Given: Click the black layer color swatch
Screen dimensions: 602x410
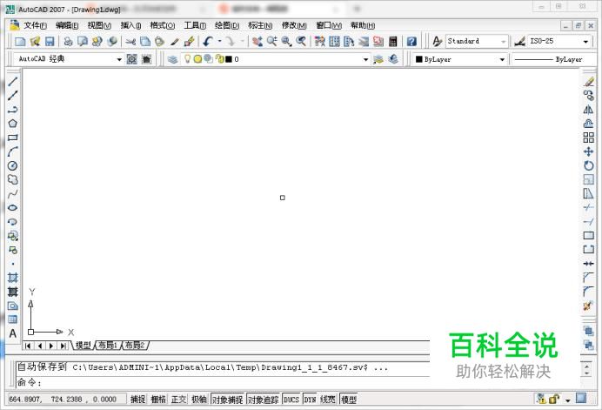Looking at the screenshot, I should [x=229, y=59].
